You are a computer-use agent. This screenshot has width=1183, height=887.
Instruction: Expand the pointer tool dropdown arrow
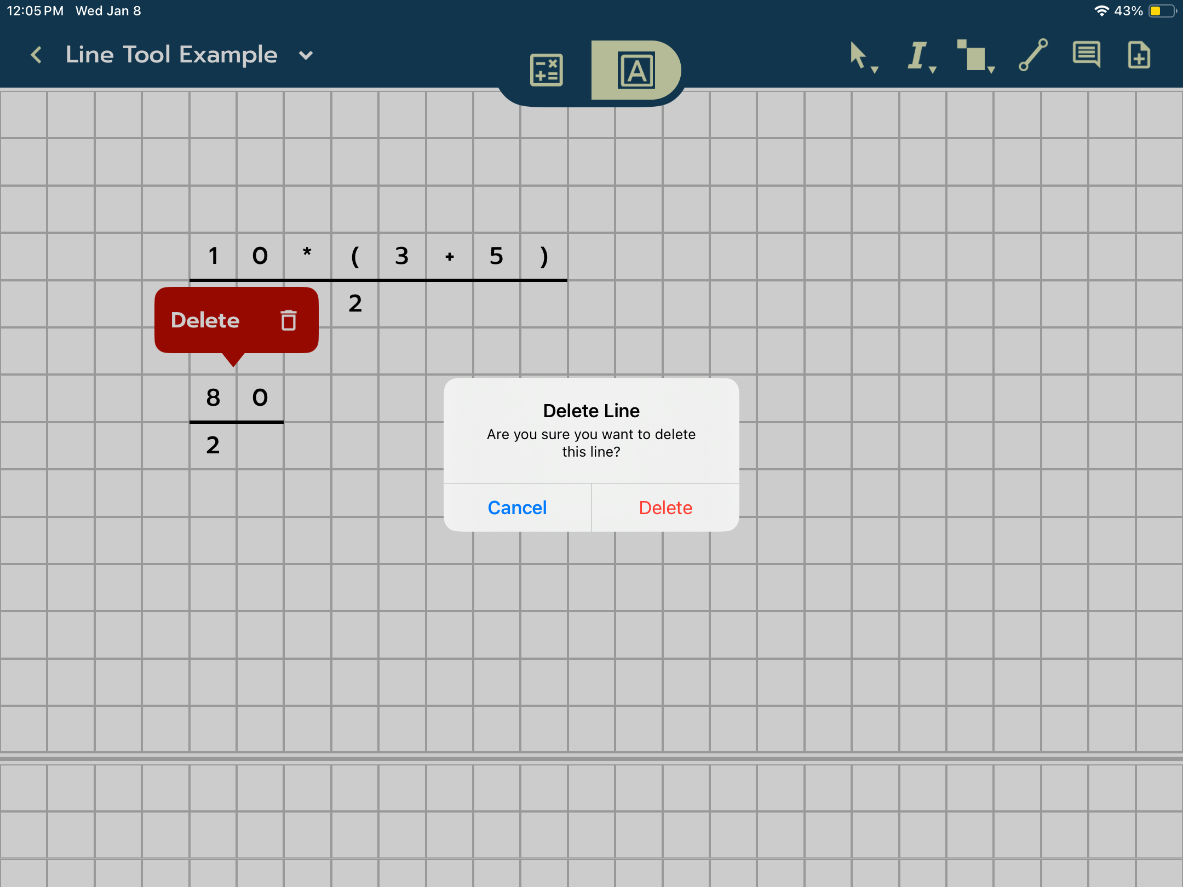pos(875,70)
